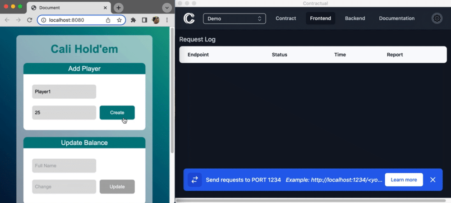
Task: Expand the tab search dropdown arrow
Action: pos(167,8)
